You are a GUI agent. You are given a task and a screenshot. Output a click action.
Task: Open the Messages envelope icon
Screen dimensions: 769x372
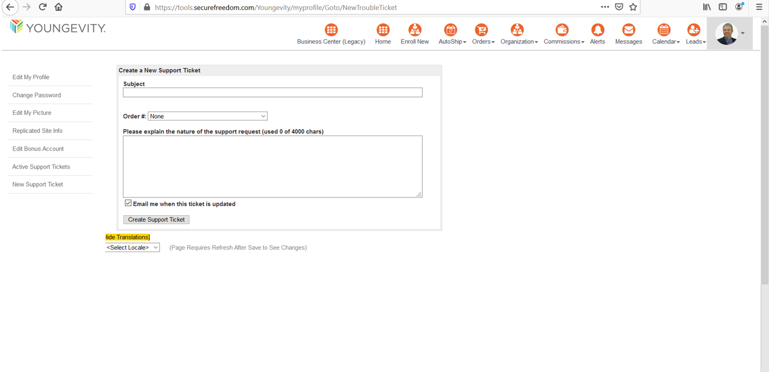[x=628, y=30]
